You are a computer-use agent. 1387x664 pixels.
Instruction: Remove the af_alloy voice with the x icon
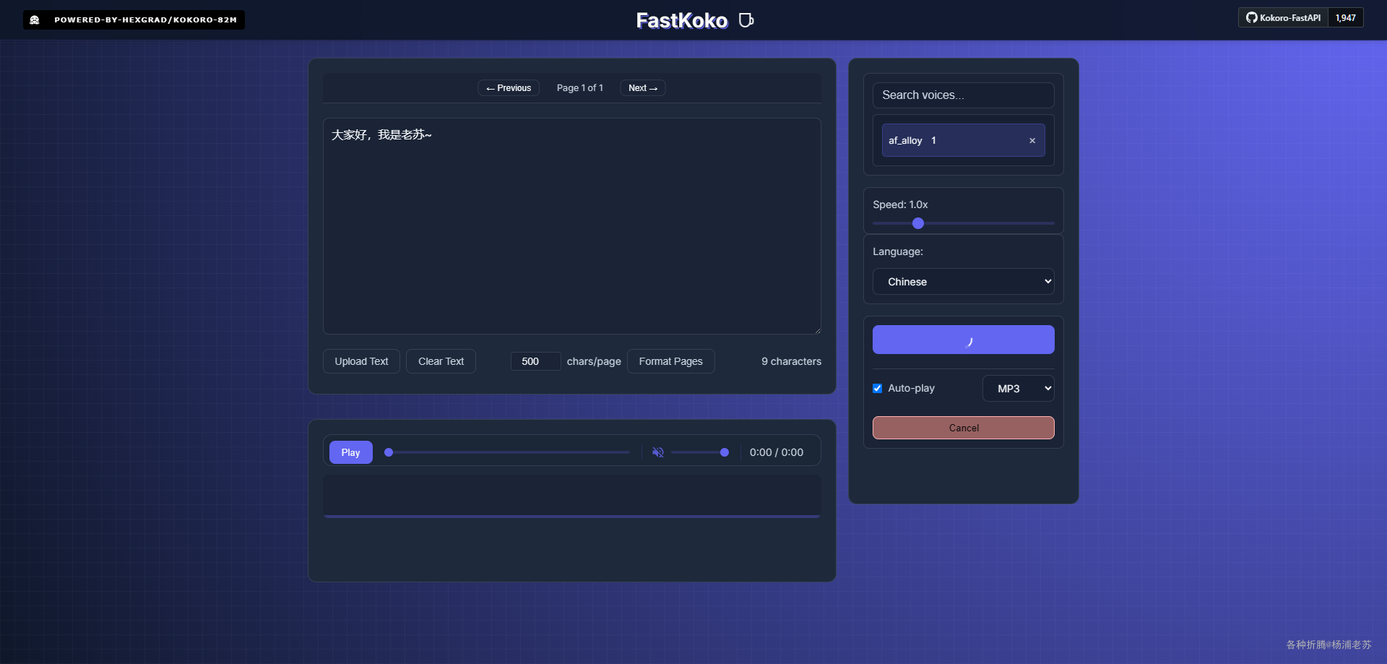pos(1032,141)
